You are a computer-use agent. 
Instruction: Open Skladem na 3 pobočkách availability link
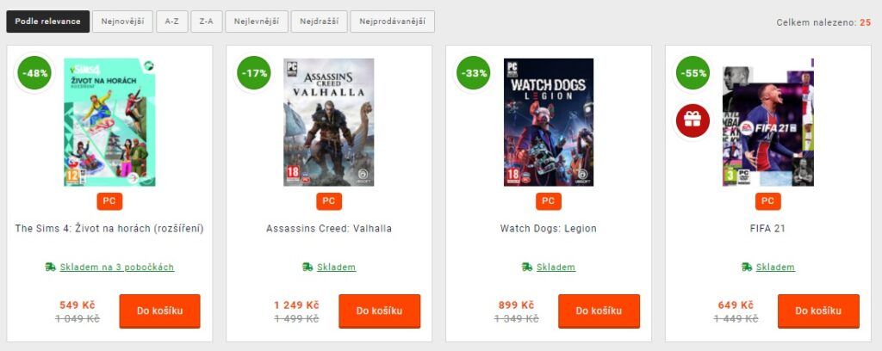point(117,268)
